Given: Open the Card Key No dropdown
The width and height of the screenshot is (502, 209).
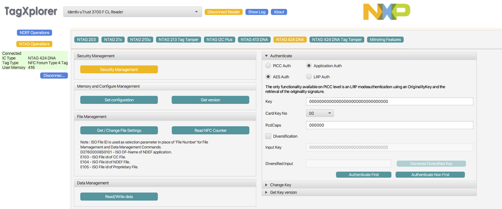Looking at the screenshot, I should pos(320,113).
